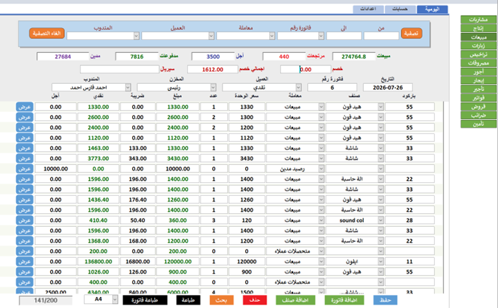Open زيارات in the sidebar
Viewport: 498px width, 308px height.
pyautogui.click(x=478, y=45)
